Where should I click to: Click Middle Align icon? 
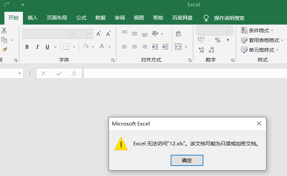click(x=135, y=34)
